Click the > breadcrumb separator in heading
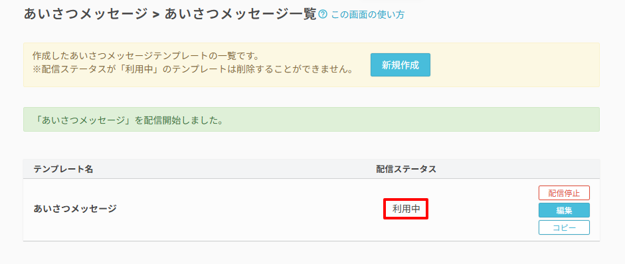The image size is (625, 264). pyautogui.click(x=156, y=15)
